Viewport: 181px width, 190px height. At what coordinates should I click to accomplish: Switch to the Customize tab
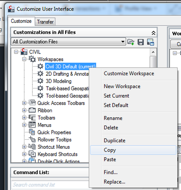[x=21, y=21]
